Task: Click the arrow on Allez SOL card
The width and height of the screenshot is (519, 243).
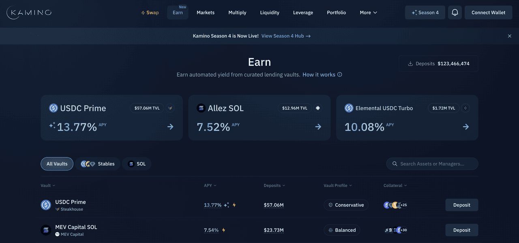Action: pyautogui.click(x=318, y=127)
